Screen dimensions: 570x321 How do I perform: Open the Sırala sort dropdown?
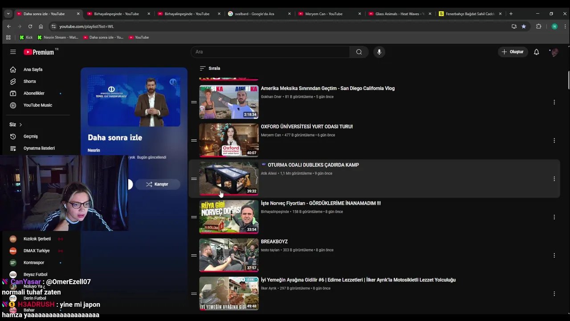point(210,68)
